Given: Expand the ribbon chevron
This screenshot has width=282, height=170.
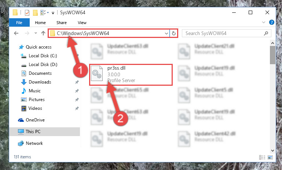Looking at the screenshot, I should (263, 22).
